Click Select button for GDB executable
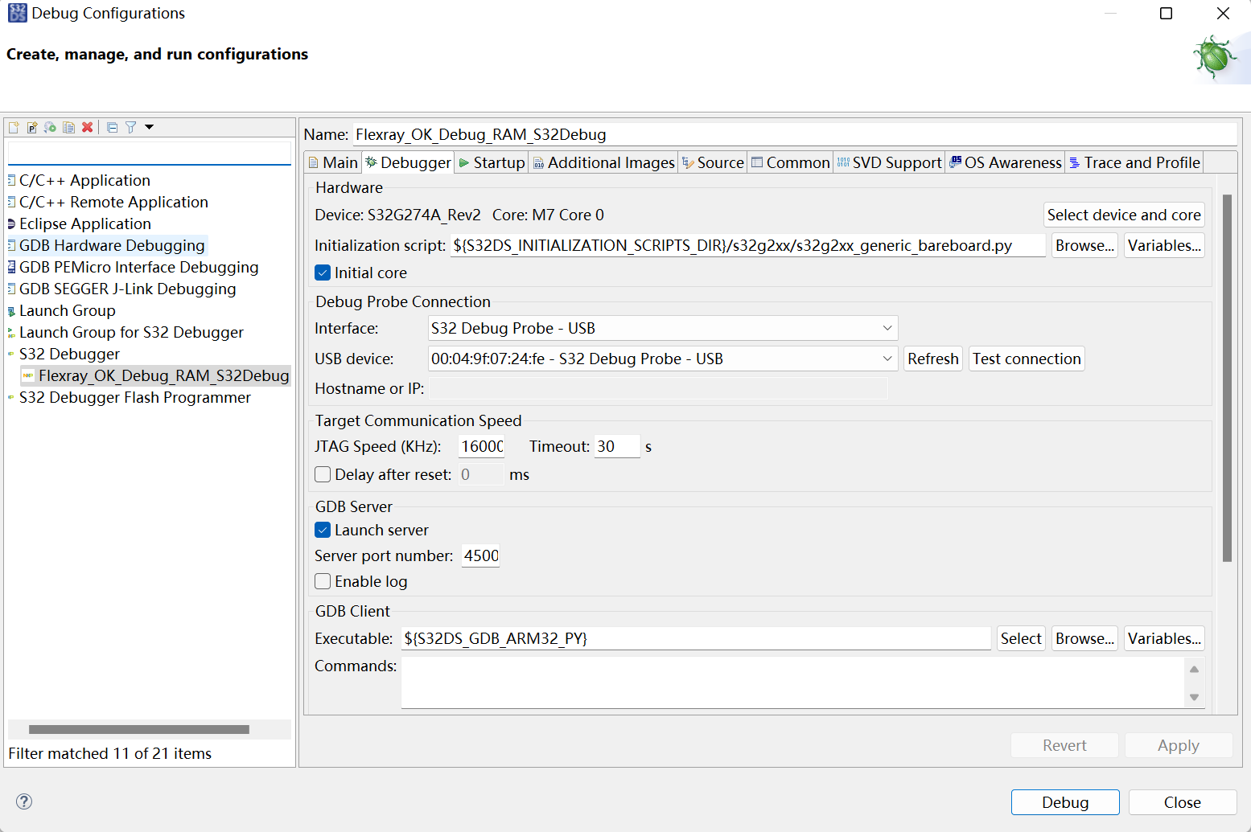The height and width of the screenshot is (832, 1251). point(1021,638)
